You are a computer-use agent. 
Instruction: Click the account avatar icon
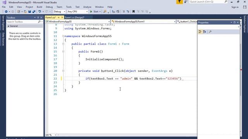click(x=245, y=7)
